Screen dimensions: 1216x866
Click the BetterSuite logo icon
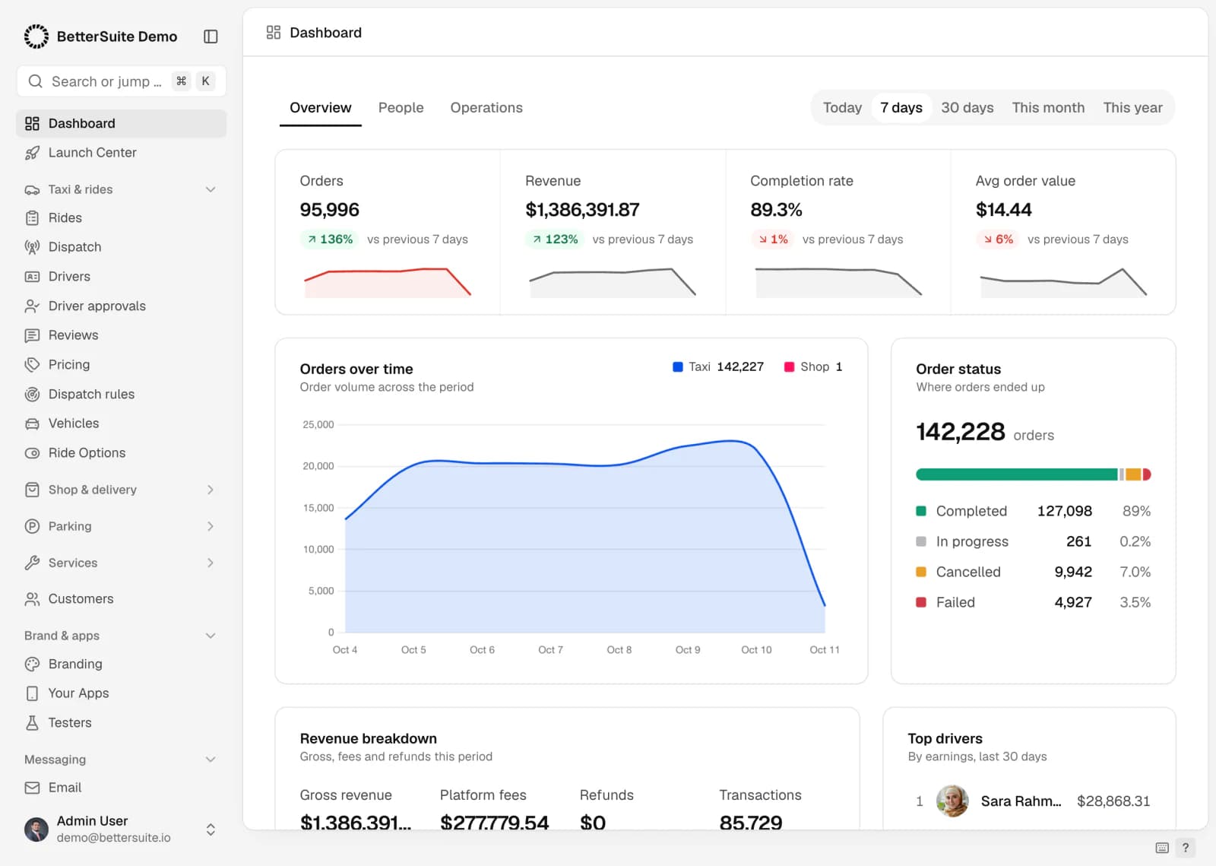36,36
